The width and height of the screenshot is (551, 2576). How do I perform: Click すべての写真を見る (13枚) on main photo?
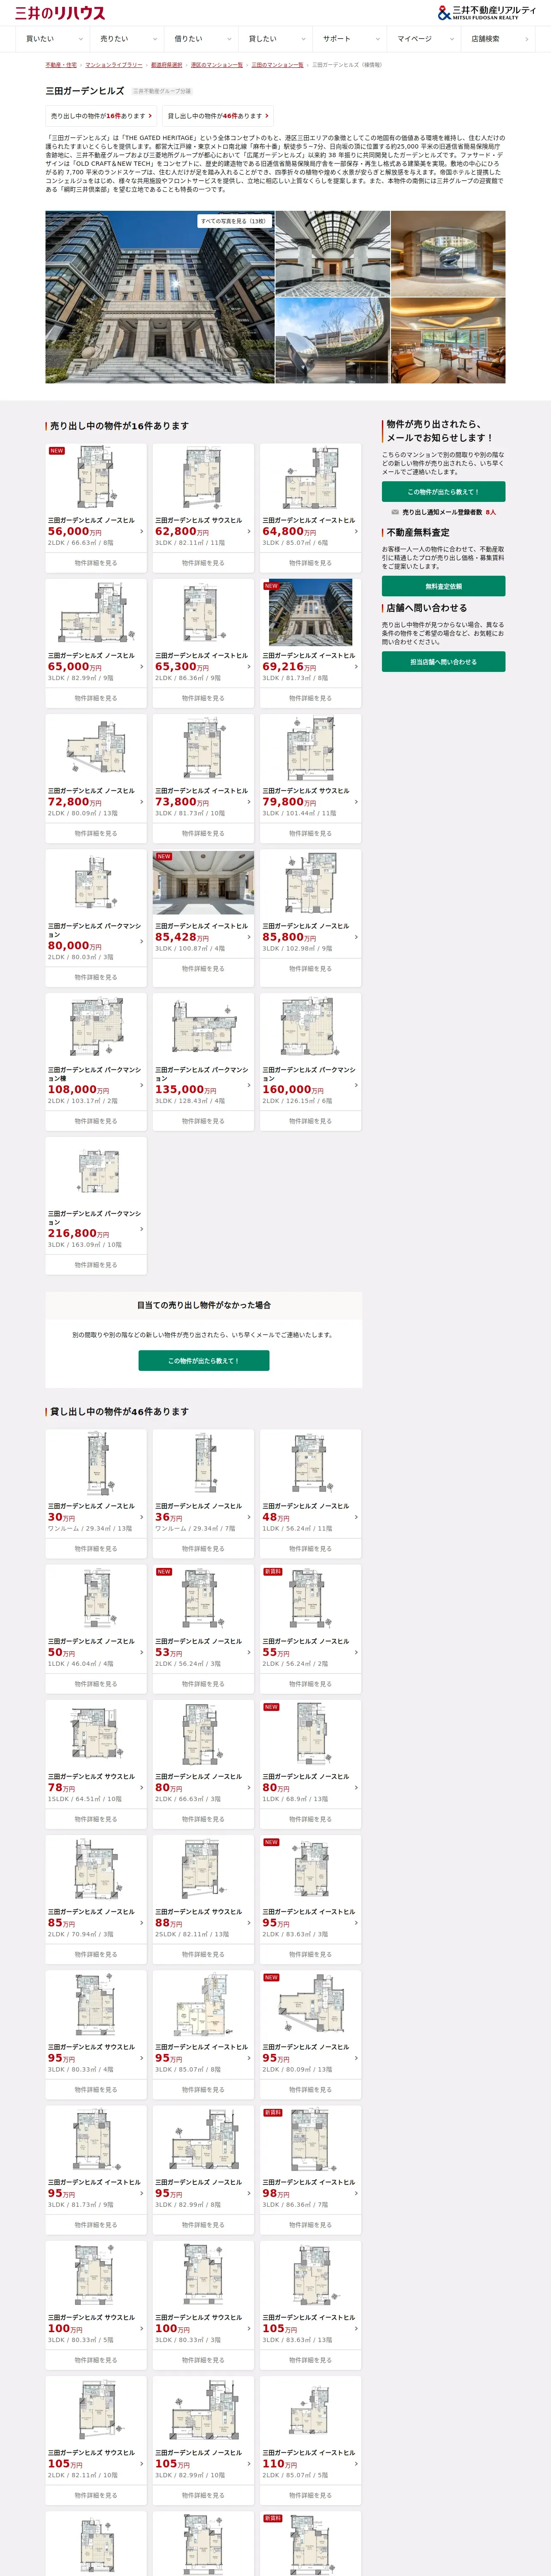coord(233,221)
